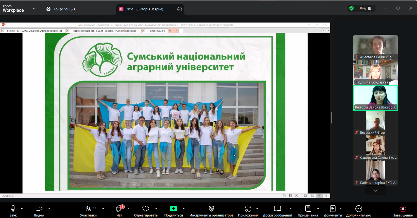Switch to Normal view in PowerPoint

click(x=305, y=196)
